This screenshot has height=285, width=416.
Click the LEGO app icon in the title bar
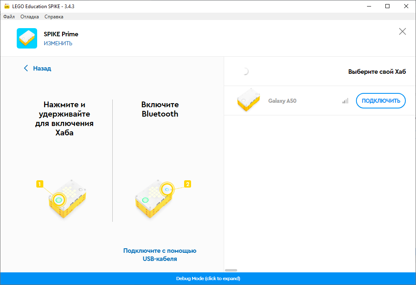[7, 6]
